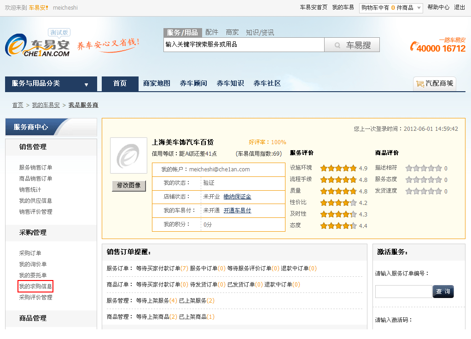The width and height of the screenshot is (471, 339).
Task: Open 我的供应信息 in the sidebar
Action: [x=36, y=201]
